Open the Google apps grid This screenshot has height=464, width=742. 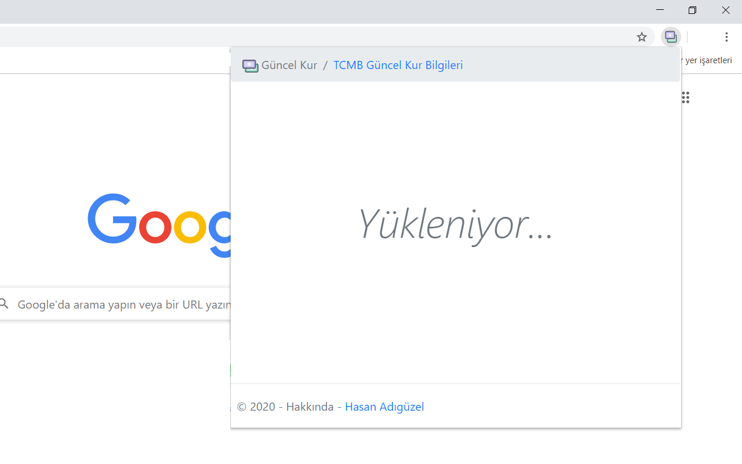(x=685, y=97)
